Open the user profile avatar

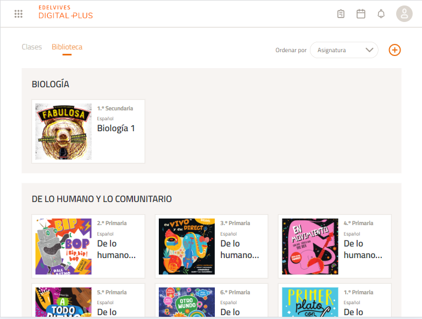click(404, 14)
